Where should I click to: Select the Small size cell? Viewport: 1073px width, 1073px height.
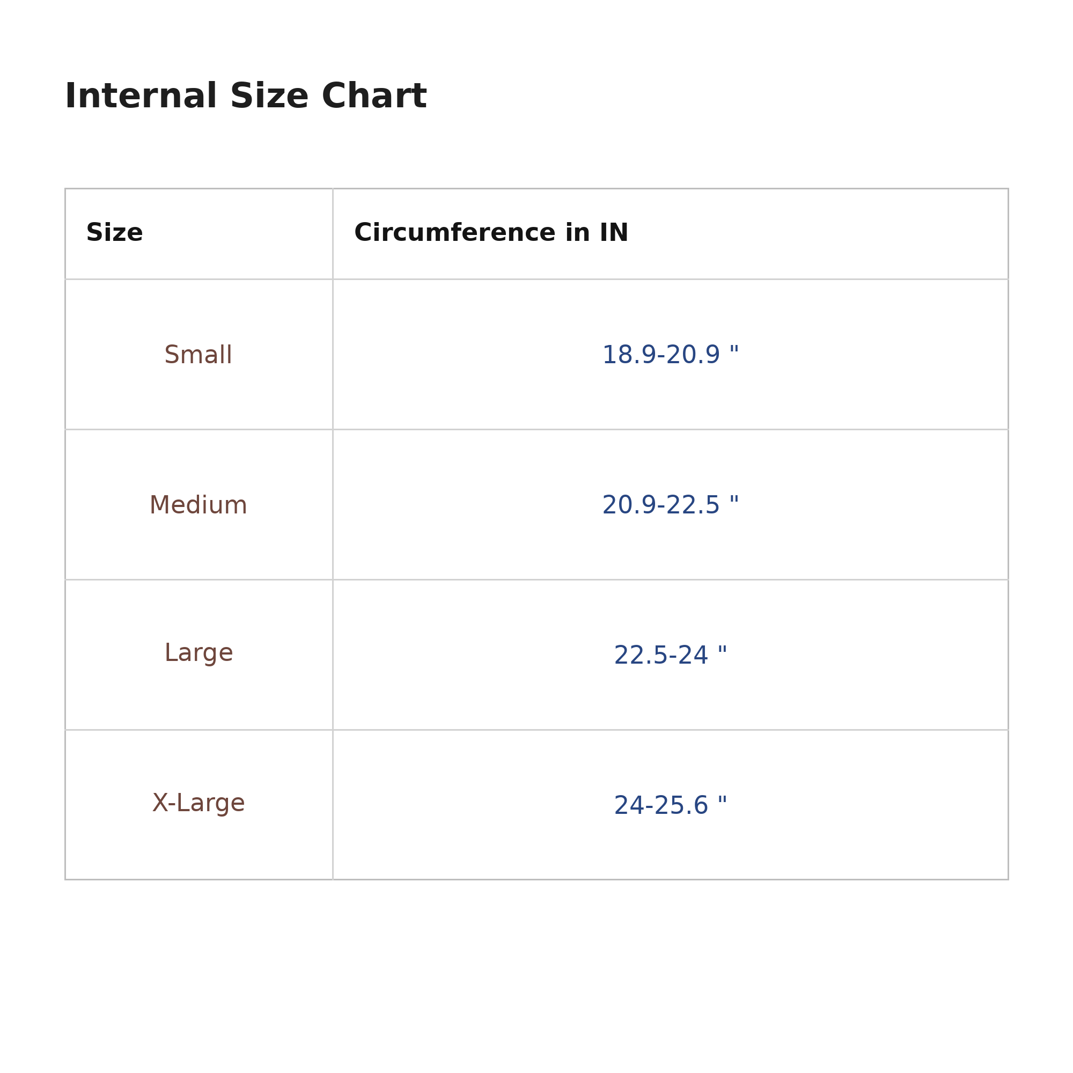coord(199,355)
